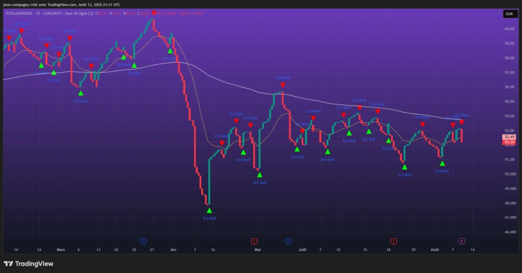Click the green 3LS-Bull arrow in early August
This screenshot has width=522, height=273.
point(442,163)
